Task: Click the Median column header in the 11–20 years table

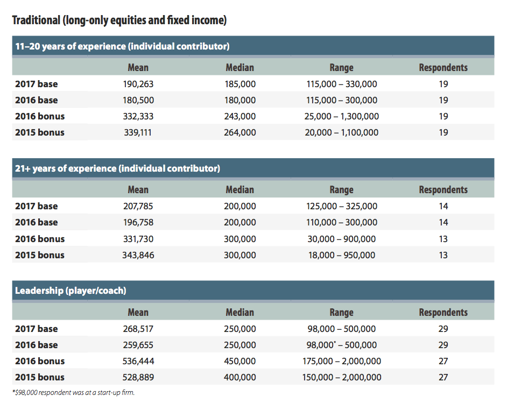Action: point(240,67)
